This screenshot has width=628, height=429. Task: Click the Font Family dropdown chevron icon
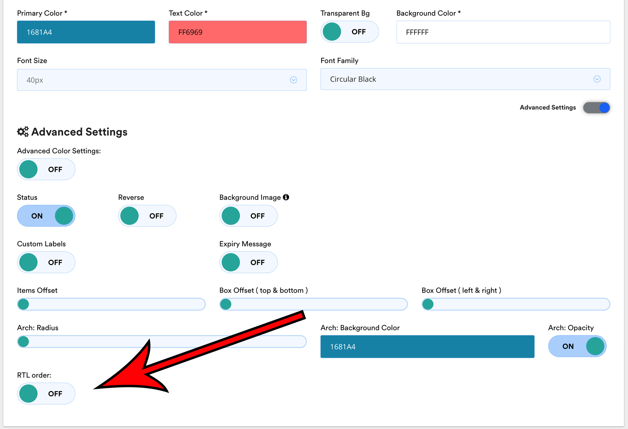pos(597,79)
